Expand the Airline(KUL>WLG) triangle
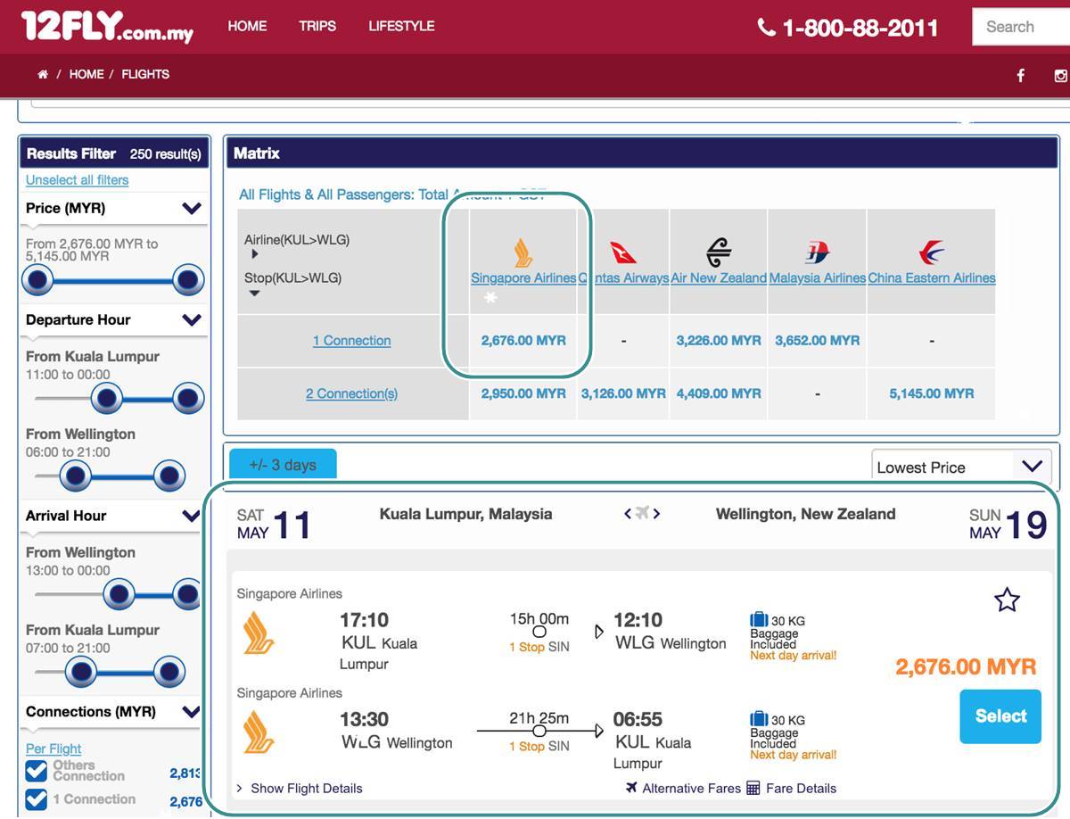This screenshot has width=1070, height=819. coord(254,255)
